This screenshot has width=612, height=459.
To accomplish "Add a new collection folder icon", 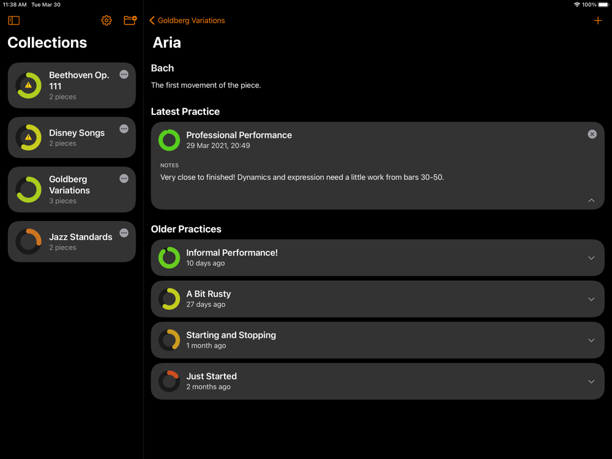I will click(130, 20).
